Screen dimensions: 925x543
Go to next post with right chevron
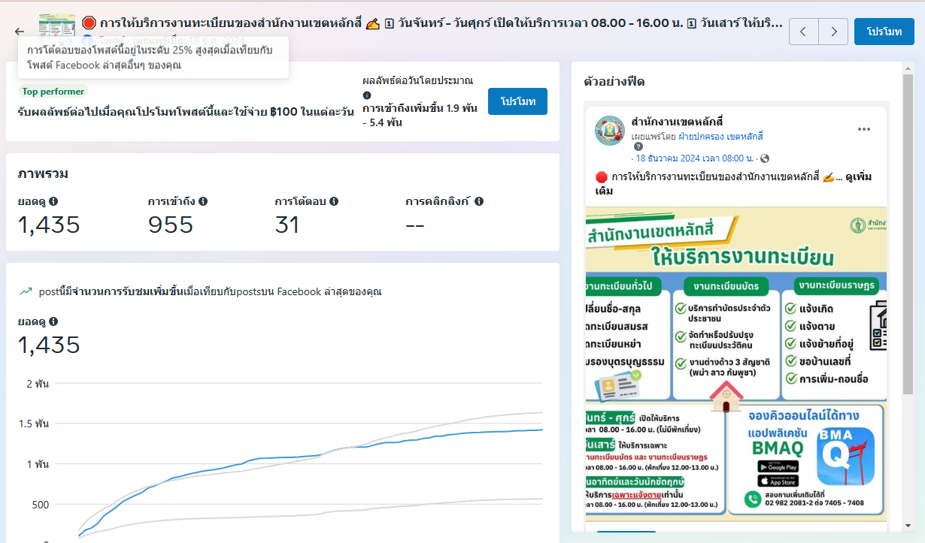[x=833, y=32]
